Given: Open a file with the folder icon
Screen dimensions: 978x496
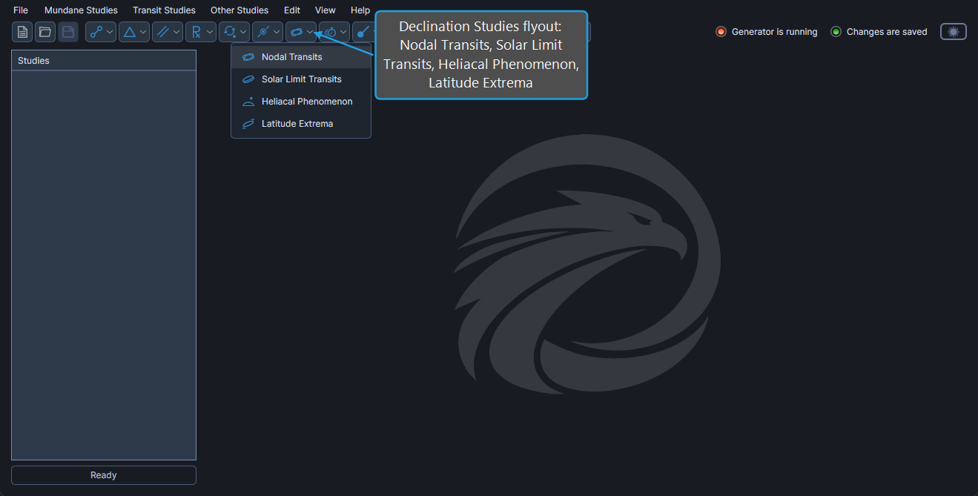Looking at the screenshot, I should (x=45, y=32).
